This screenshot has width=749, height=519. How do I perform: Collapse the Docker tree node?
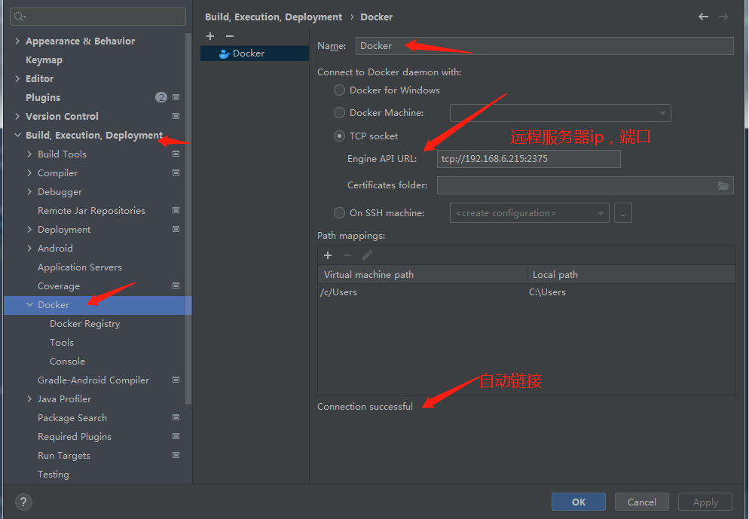click(29, 304)
